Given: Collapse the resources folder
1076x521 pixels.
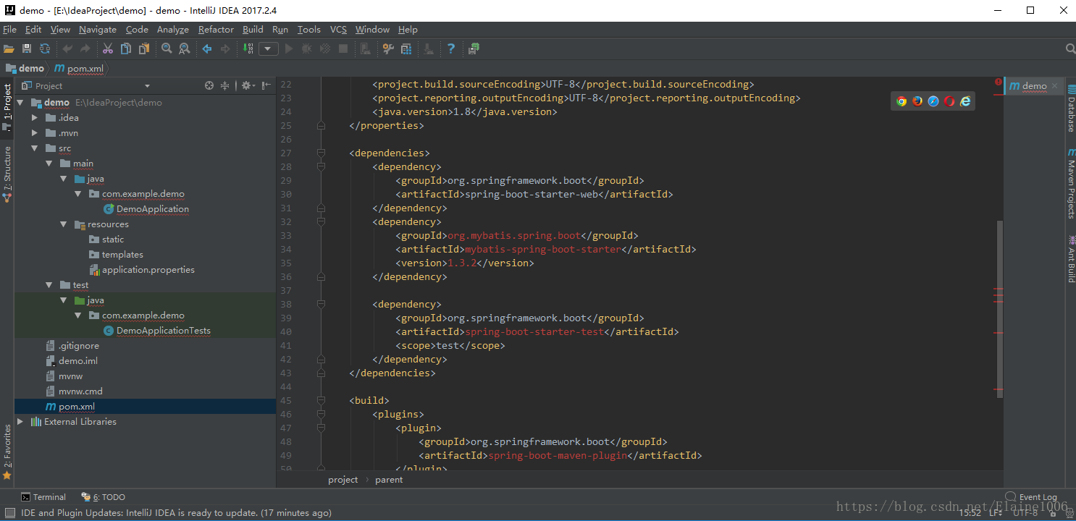Looking at the screenshot, I should click(x=64, y=224).
